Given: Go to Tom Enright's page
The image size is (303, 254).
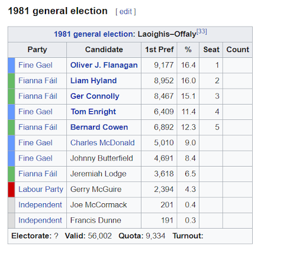Looking at the screenshot, I should click(x=94, y=112).
